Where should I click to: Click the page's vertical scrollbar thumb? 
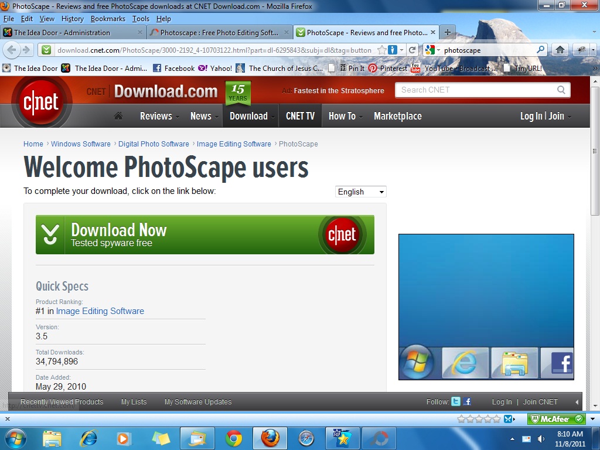(x=595, y=151)
